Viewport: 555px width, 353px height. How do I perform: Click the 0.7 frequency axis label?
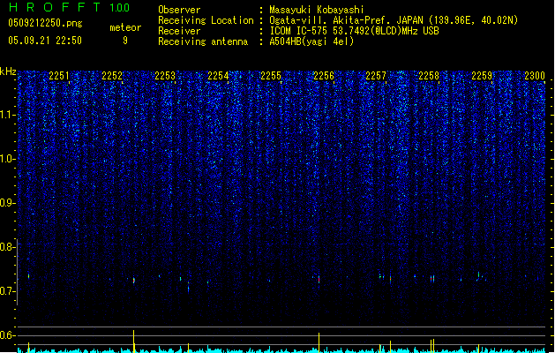[x=7, y=291]
